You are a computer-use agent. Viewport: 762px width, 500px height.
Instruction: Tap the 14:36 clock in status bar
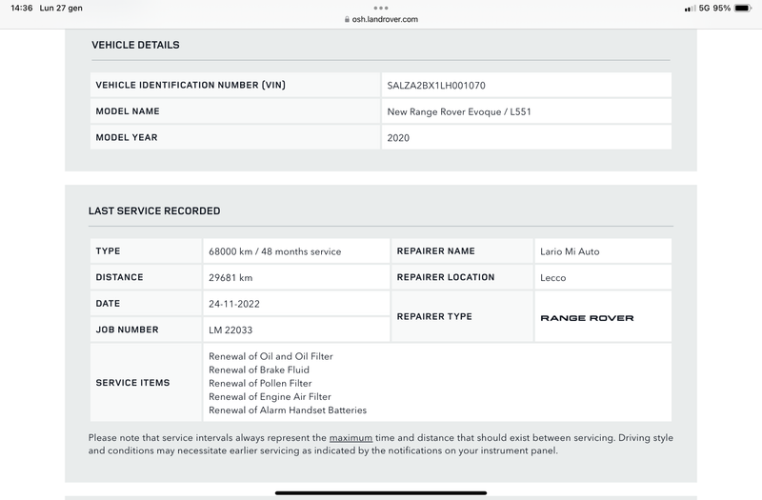pos(21,8)
